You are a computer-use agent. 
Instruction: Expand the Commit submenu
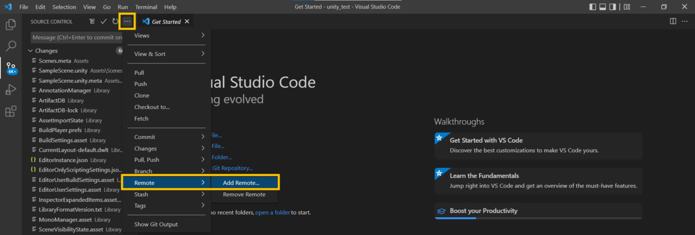click(166, 137)
